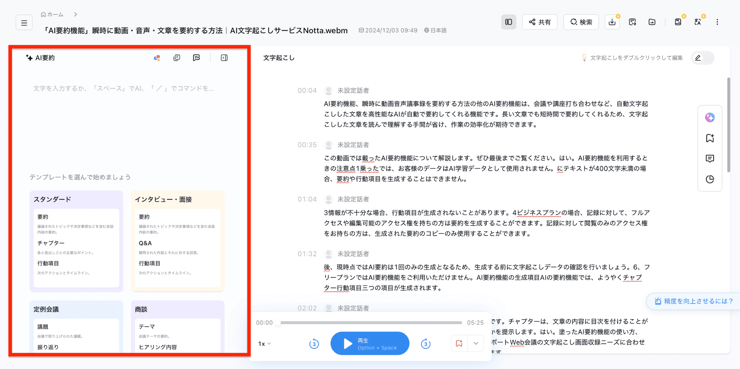
Task: Jump to the 01:32 timestamp
Action: pos(307,254)
